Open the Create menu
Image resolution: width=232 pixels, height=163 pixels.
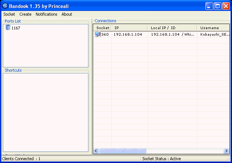(x=25, y=14)
